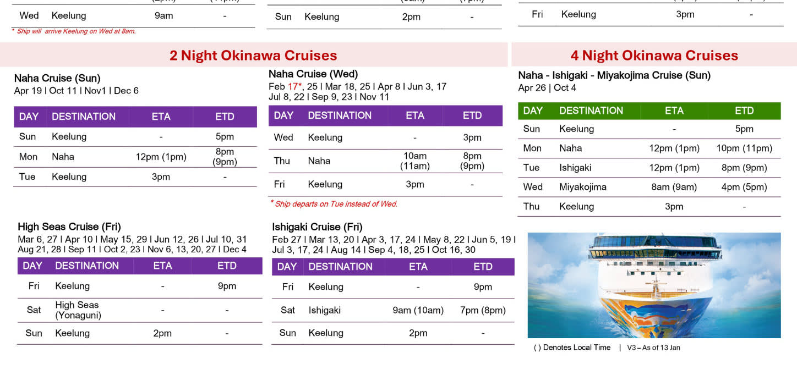This screenshot has height=375, width=797.
Task: Select the "10pm (11pm)" Naha departure time
Action: pyautogui.click(x=744, y=148)
